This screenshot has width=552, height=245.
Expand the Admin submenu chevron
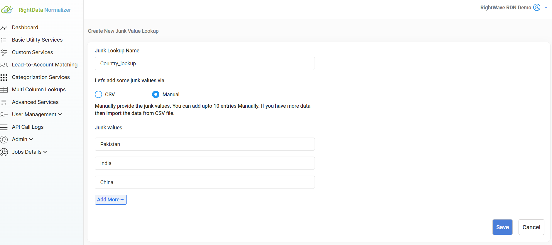31,139
